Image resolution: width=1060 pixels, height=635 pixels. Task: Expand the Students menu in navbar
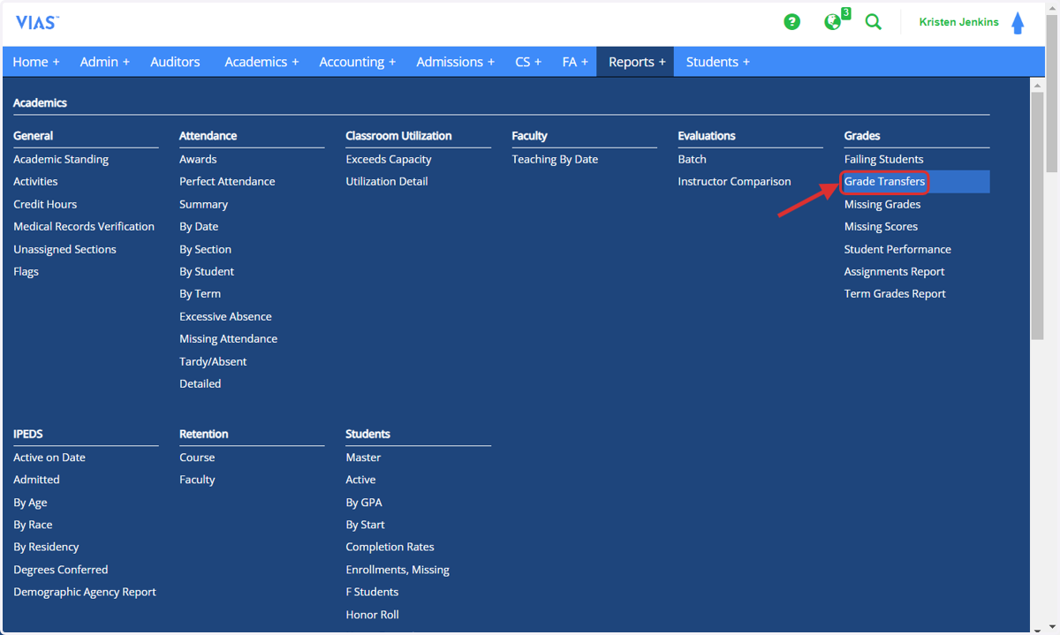click(718, 62)
